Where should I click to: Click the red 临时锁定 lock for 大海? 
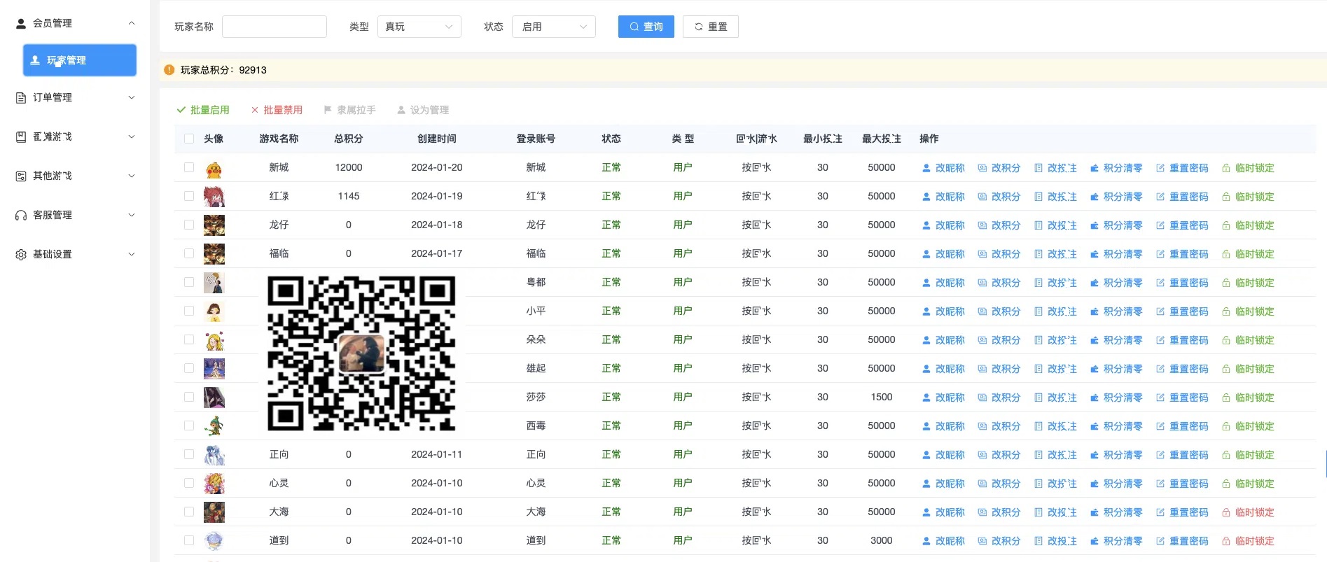[x=1226, y=512]
